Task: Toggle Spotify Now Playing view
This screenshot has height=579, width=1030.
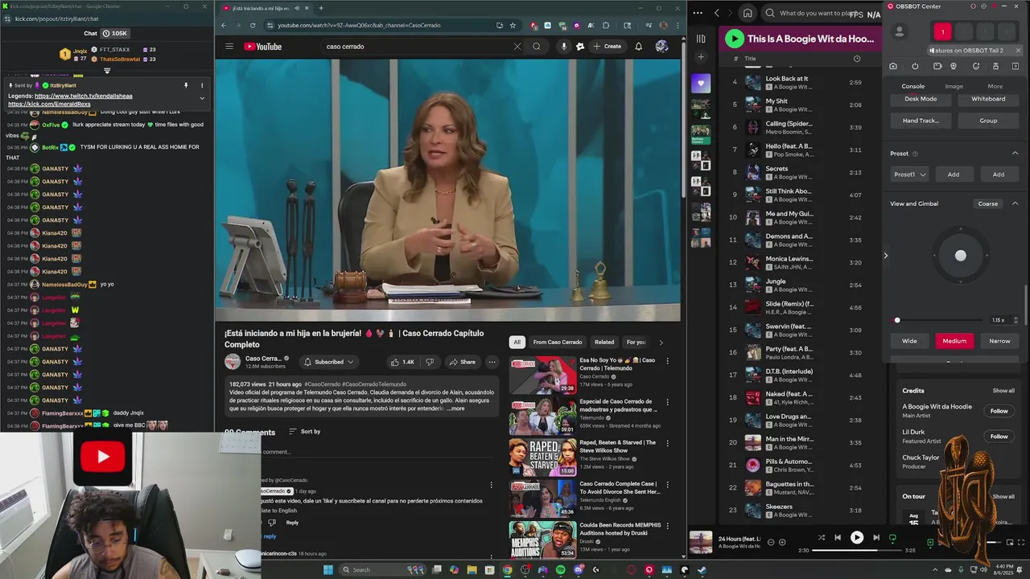Action: [x=931, y=543]
